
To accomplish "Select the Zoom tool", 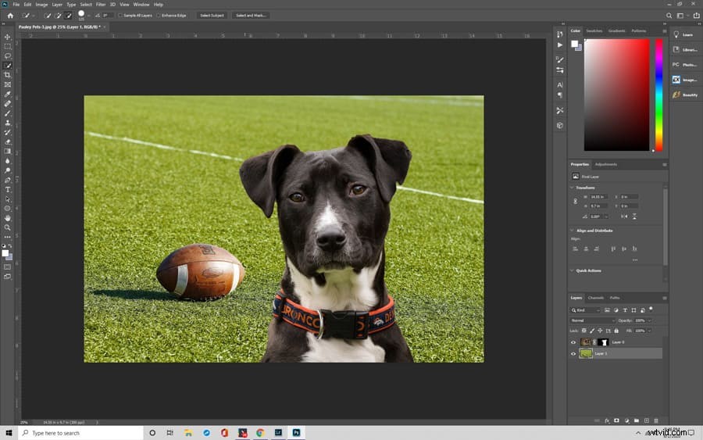I will [x=8, y=227].
